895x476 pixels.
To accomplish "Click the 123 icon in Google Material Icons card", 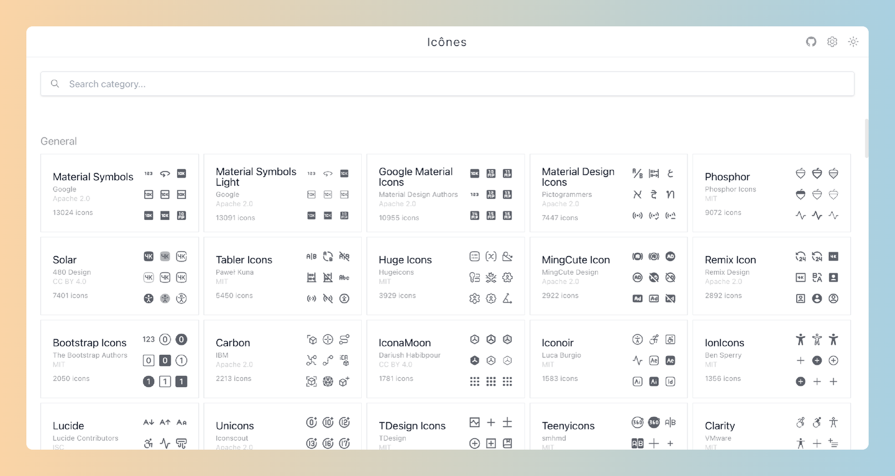I will pos(475,195).
